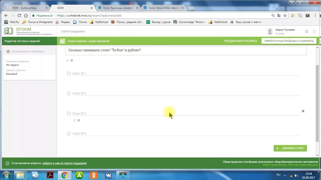321x180 pixels.
Task: Click the info icon by Информация о материале
Action: [8, 51]
